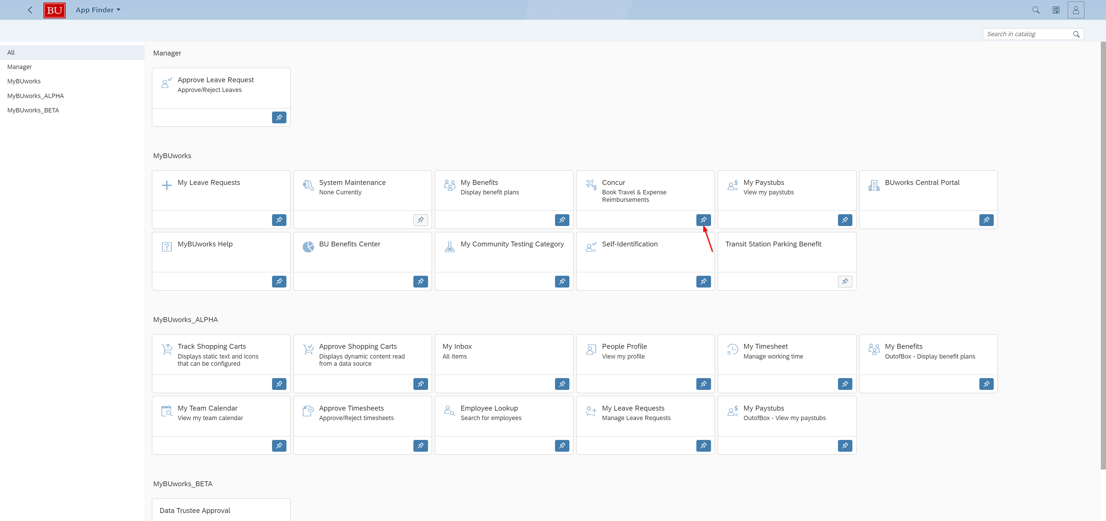The image size is (1106, 521).
Task: Toggle pin on BUworks Central Portal tile
Action: tap(986, 220)
